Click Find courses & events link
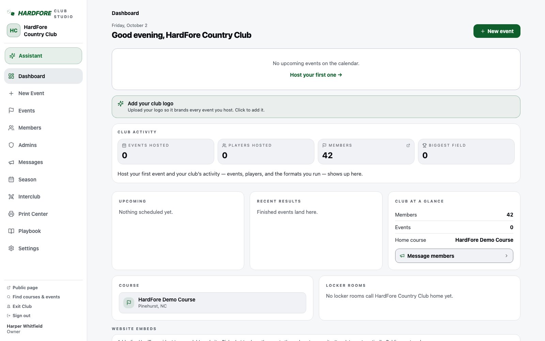The width and height of the screenshot is (545, 341). tap(33, 297)
